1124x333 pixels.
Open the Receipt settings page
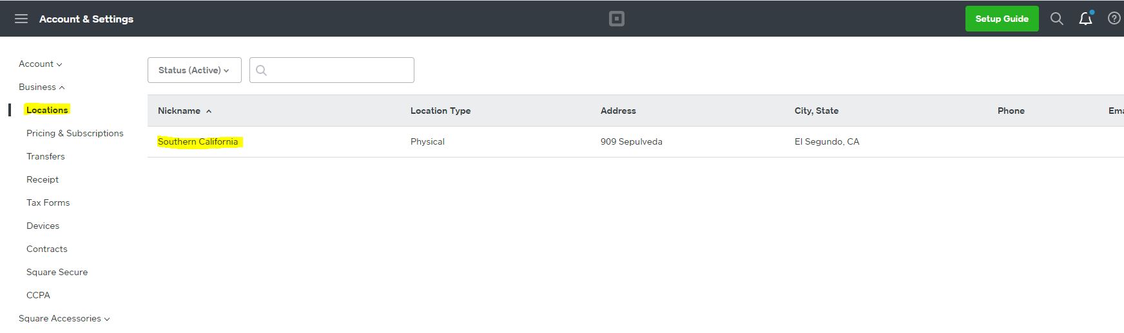click(43, 179)
